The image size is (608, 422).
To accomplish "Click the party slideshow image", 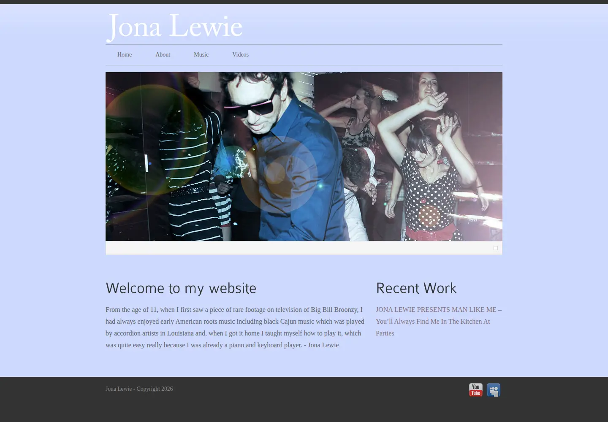I will (304, 157).
